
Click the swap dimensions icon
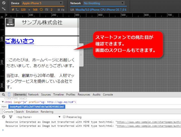tap(41, 10)
